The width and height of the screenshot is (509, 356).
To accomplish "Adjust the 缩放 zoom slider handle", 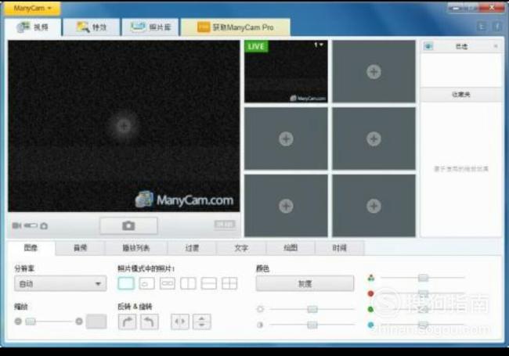I will (31, 322).
